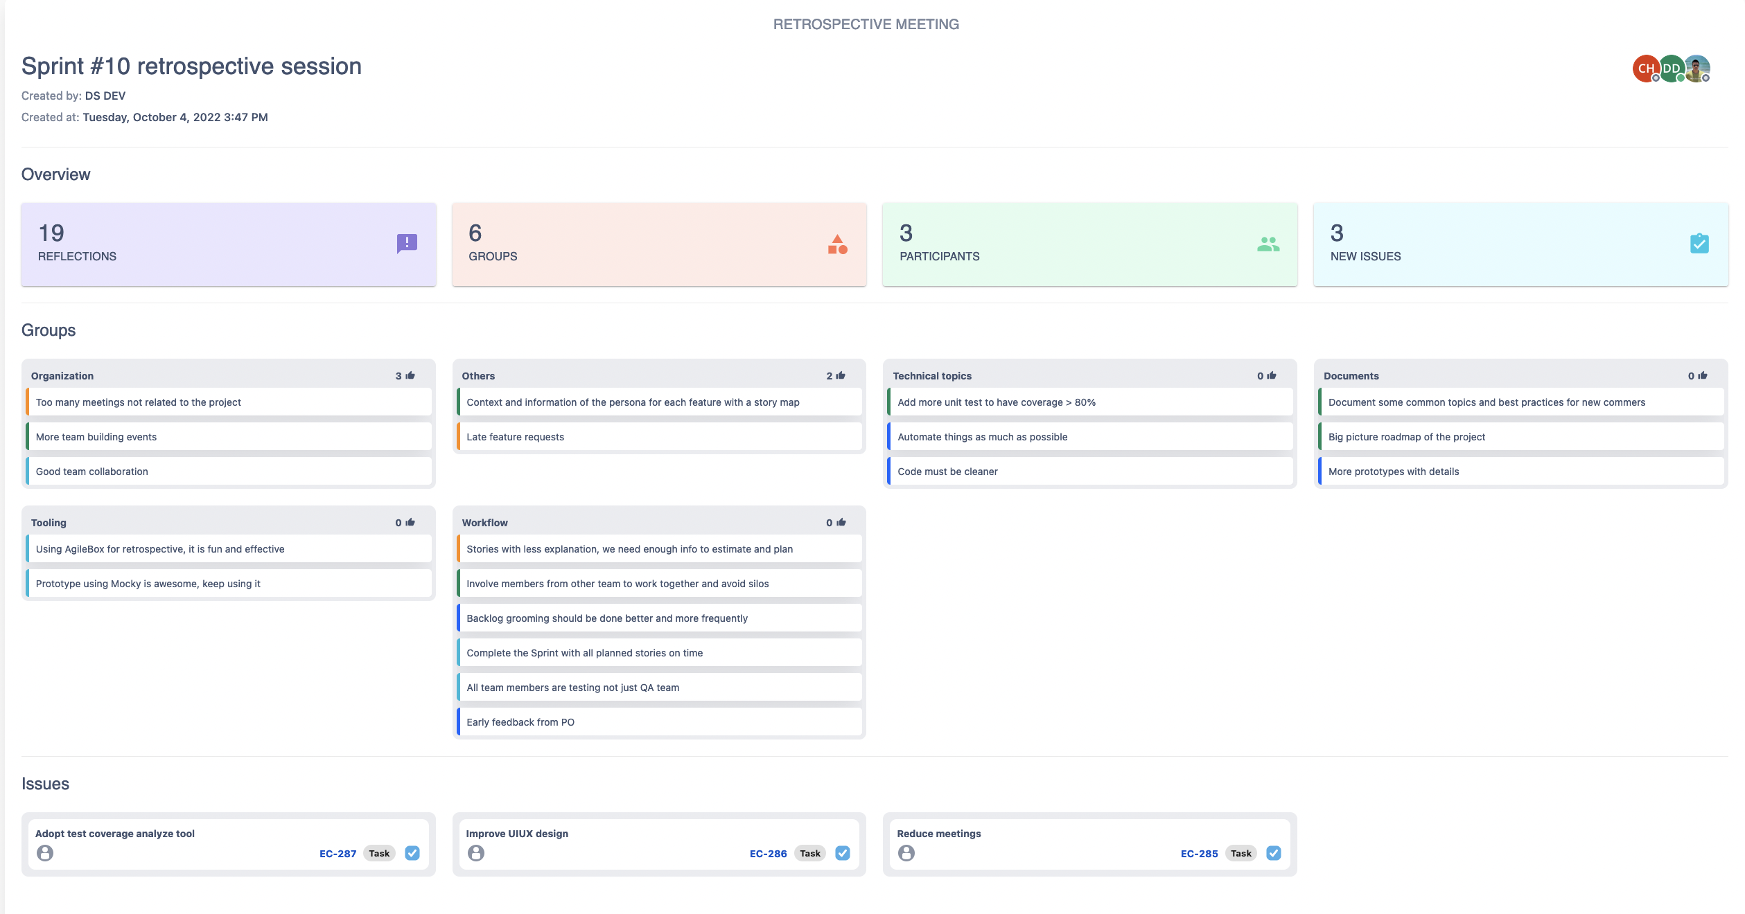1745x914 pixels.
Task: Click assignee avatar on Adopt test coverage issue
Action: pos(45,853)
